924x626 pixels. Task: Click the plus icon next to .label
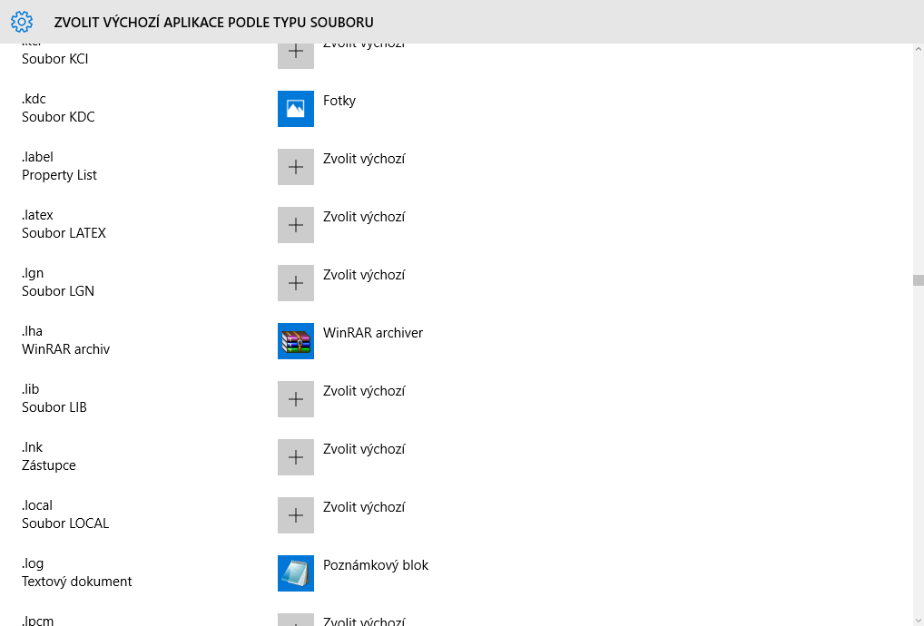tap(296, 167)
